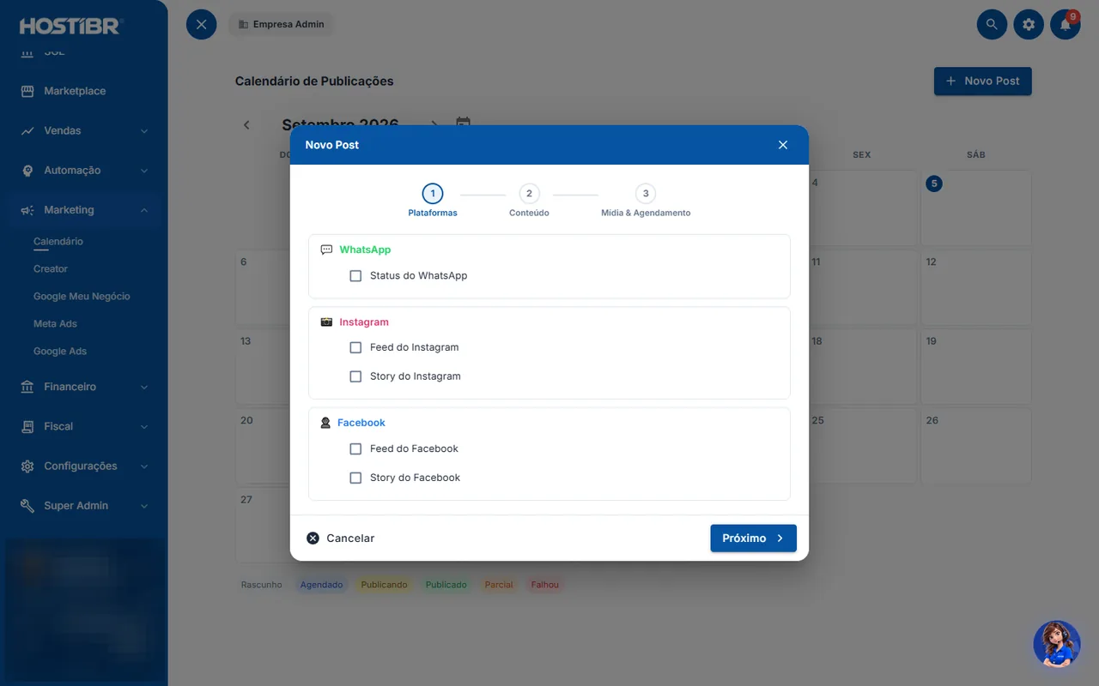The width and height of the screenshot is (1099, 686).
Task: Click the Financeiro bank icon
Action: click(x=27, y=387)
